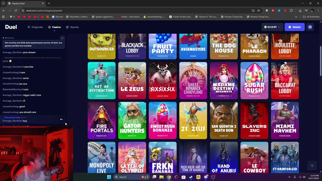The height and width of the screenshot is (181, 322).
Task: Open the Stormforged slot
Action: (x=285, y=157)
